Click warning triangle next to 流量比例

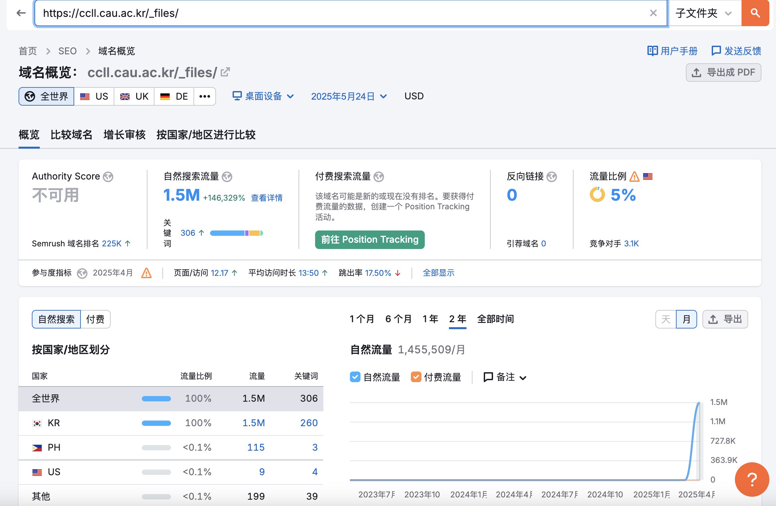pyautogui.click(x=634, y=177)
